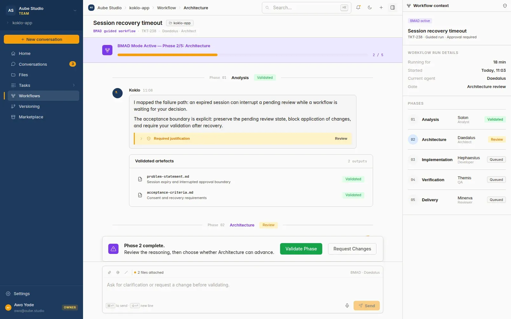Click the attach file paperclip icon
The width and height of the screenshot is (511, 319).
109,272
